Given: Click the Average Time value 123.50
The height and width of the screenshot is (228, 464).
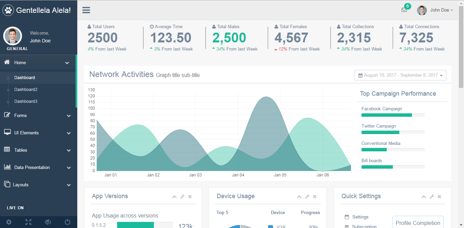Looking at the screenshot, I should (171, 38).
